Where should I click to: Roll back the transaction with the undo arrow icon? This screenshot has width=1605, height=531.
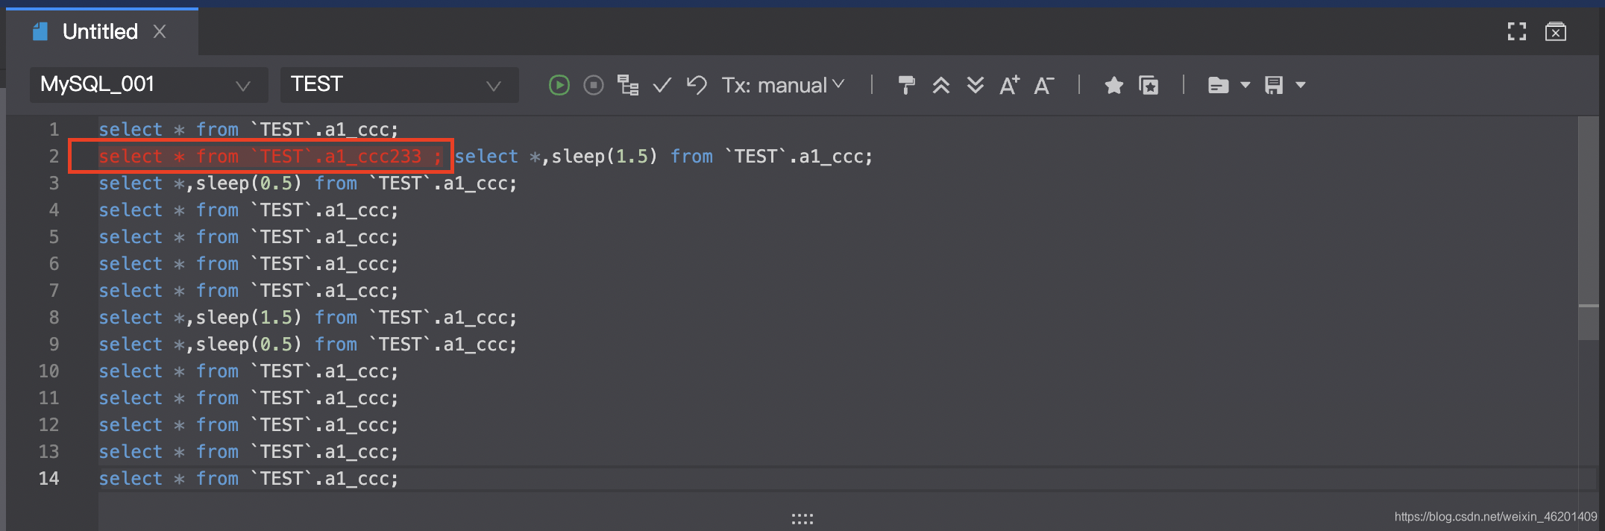(697, 85)
